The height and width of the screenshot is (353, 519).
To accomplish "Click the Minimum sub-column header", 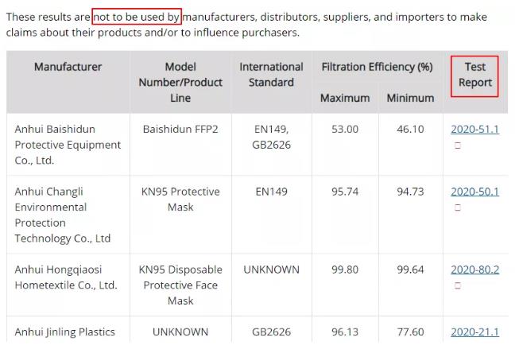I will [x=410, y=98].
